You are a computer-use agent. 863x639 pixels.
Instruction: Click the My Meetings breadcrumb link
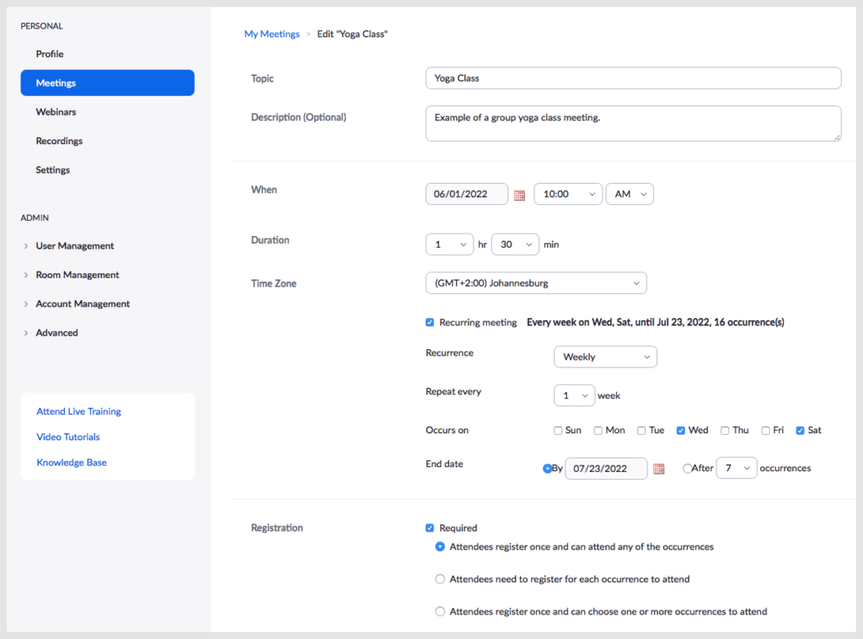[271, 35]
